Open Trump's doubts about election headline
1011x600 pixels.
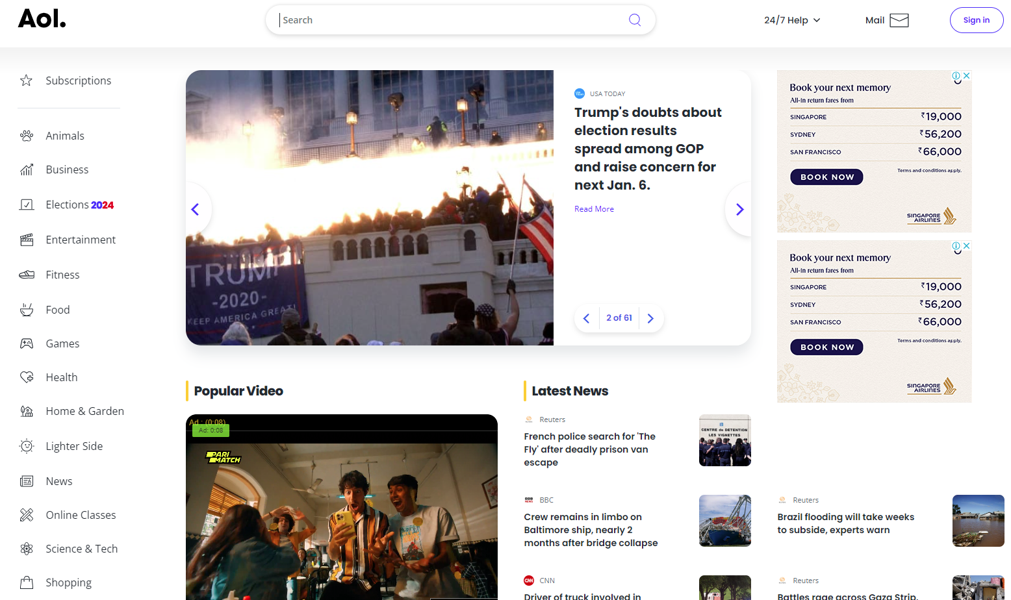pyautogui.click(x=648, y=149)
